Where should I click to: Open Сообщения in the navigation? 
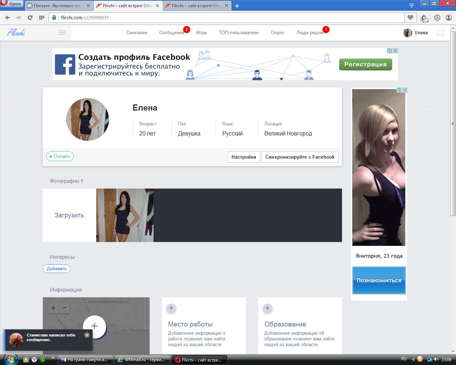[x=171, y=32]
